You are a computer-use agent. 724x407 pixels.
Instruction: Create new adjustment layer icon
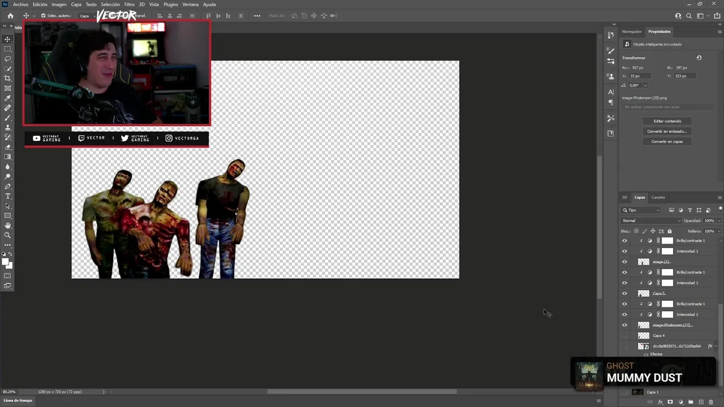(680, 402)
